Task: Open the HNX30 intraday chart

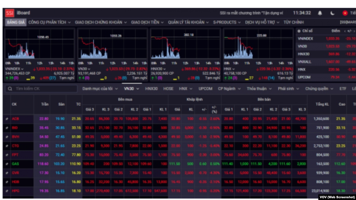Action: tap(185, 45)
